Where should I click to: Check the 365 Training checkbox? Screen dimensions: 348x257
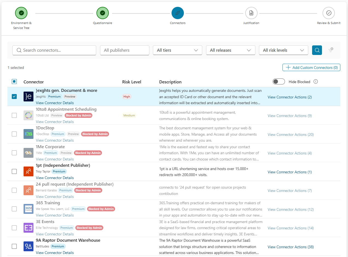(x=14, y=209)
